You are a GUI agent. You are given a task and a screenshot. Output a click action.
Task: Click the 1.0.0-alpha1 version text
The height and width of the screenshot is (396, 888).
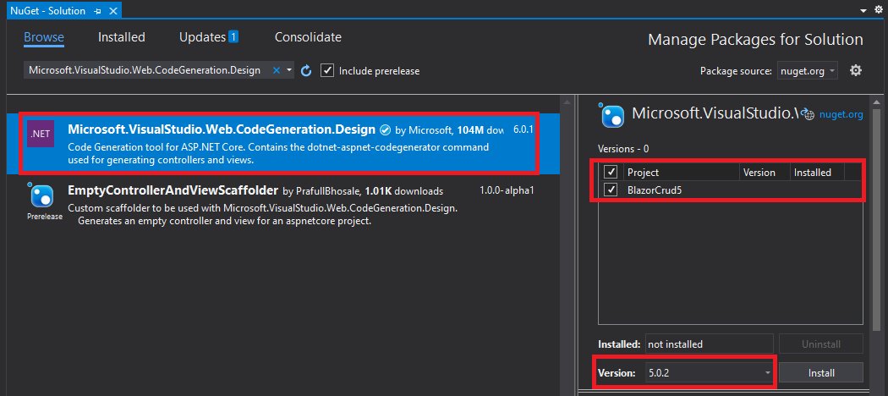click(507, 190)
